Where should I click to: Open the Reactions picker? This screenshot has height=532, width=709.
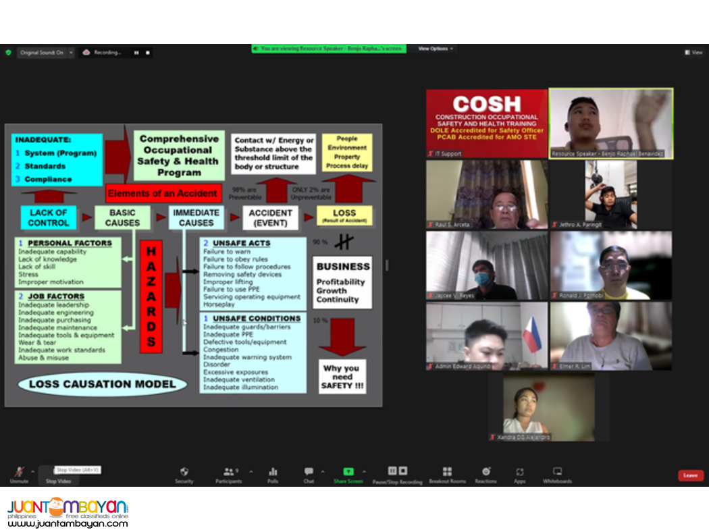click(485, 473)
